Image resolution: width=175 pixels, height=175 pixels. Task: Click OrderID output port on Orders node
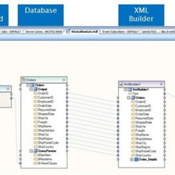67,93
